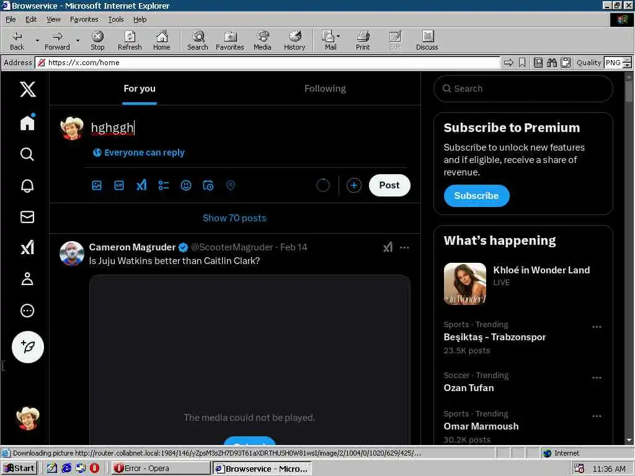
Task: Open the Windows Start menu
Action: tap(19, 469)
